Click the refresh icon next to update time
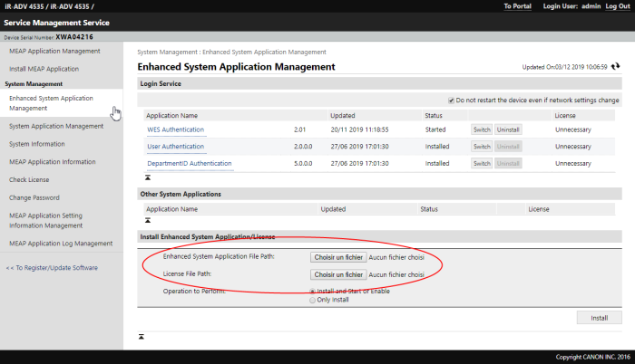Image resolution: width=635 pixels, height=364 pixels. click(616, 67)
